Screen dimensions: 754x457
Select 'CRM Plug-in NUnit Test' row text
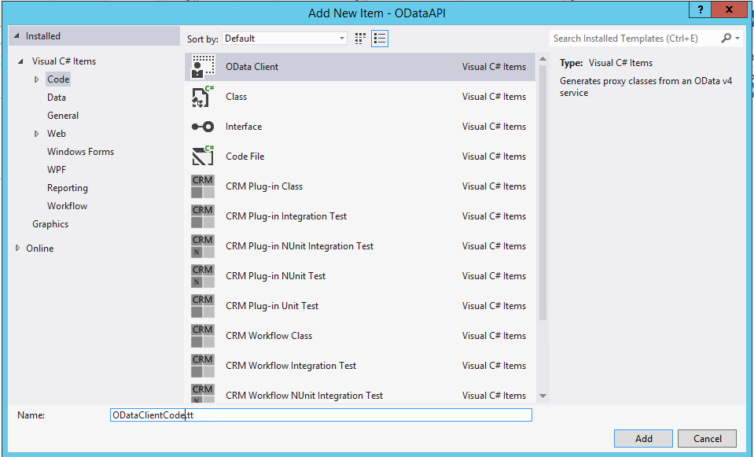click(x=275, y=275)
